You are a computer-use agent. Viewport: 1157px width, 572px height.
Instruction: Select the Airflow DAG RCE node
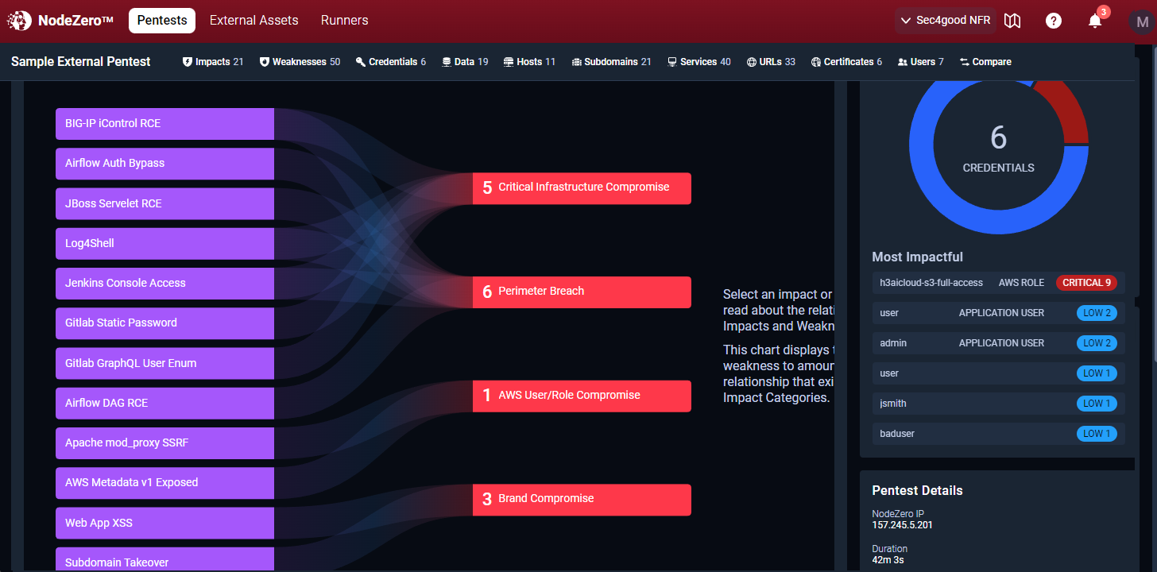(164, 403)
